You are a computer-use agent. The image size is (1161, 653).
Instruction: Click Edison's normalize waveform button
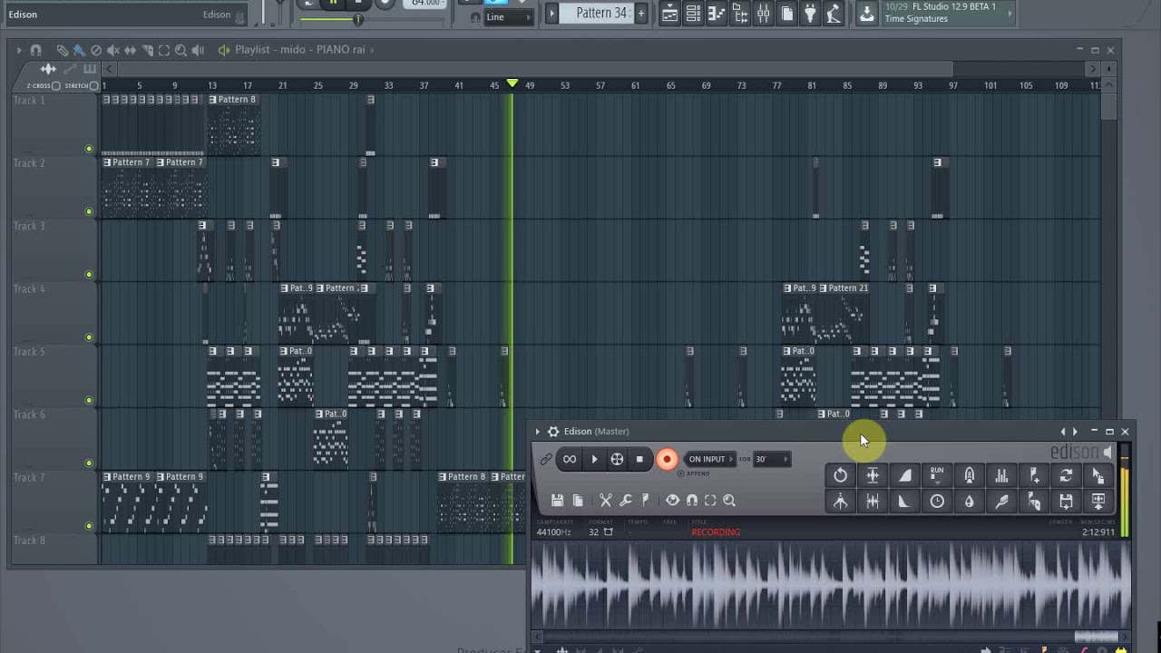point(873,475)
